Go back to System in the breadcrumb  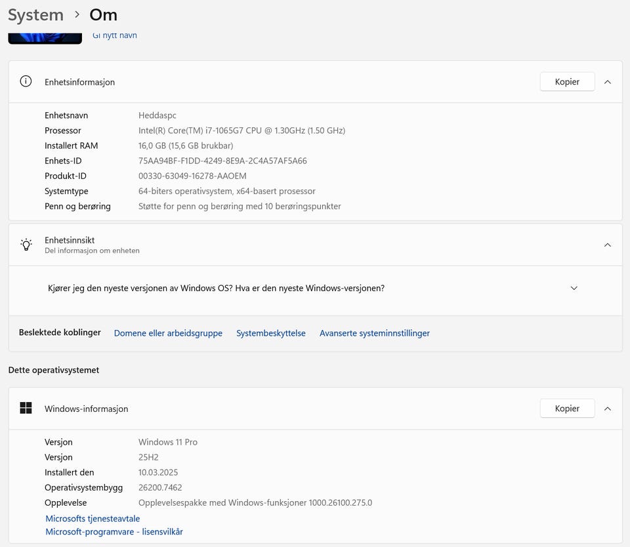coord(35,14)
